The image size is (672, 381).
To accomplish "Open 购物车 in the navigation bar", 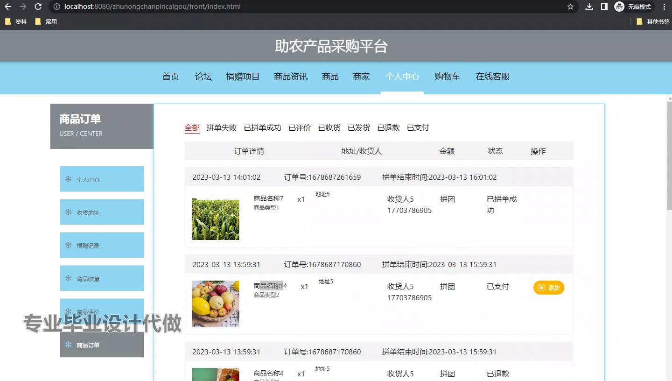I will 447,77.
